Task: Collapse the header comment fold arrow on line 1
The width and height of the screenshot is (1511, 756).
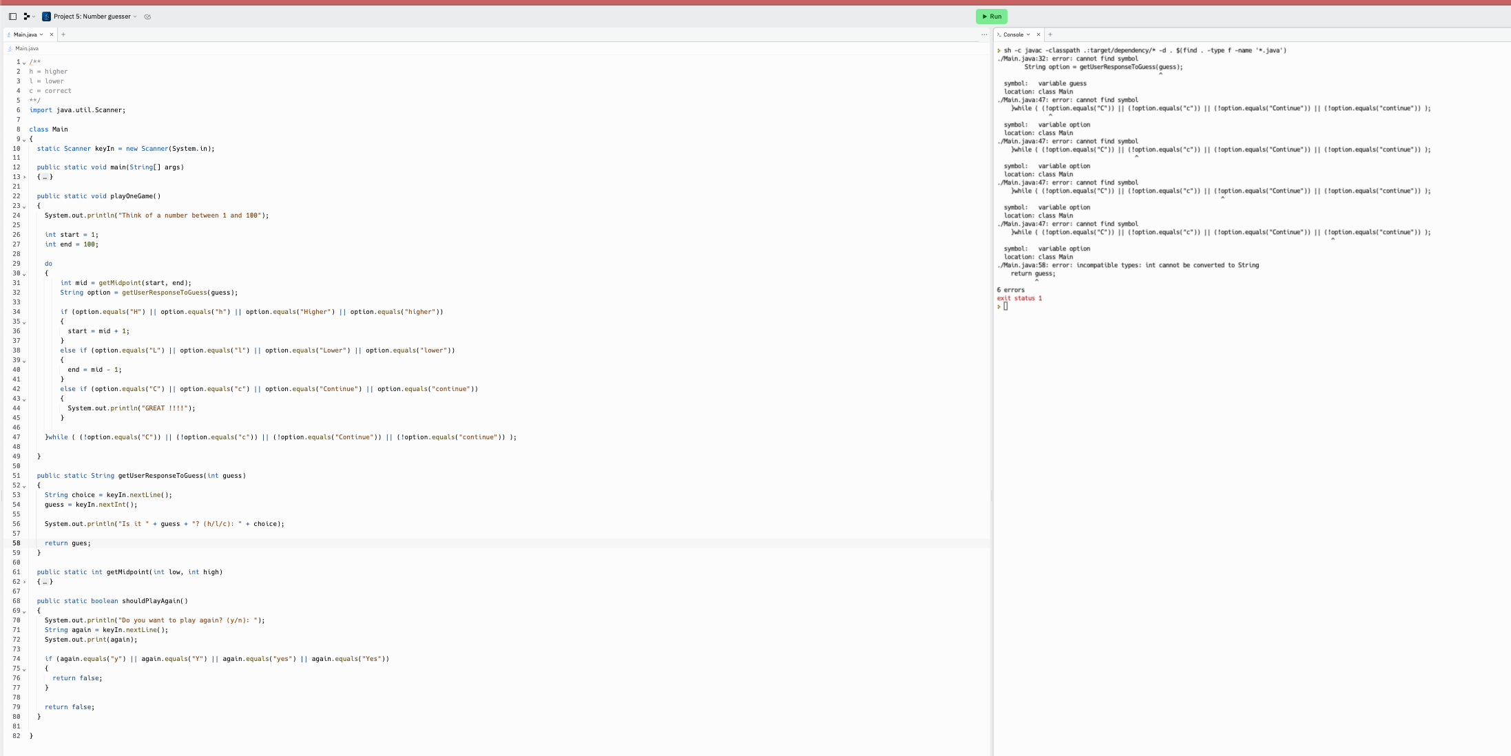Action: coord(25,62)
